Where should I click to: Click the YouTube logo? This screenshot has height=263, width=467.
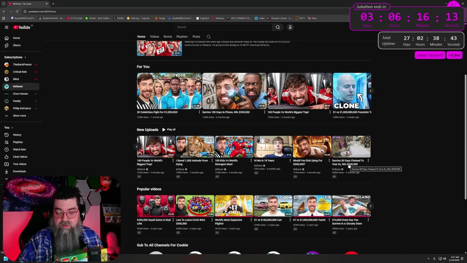coord(22,27)
